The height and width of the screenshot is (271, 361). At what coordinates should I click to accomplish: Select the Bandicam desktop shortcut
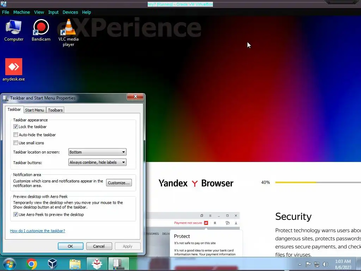click(x=41, y=31)
